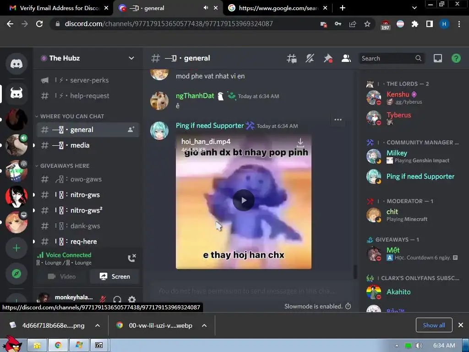This screenshot has width=469, height=352.
Task: Open Chrome extensions puzzle icon
Action: coord(415,24)
